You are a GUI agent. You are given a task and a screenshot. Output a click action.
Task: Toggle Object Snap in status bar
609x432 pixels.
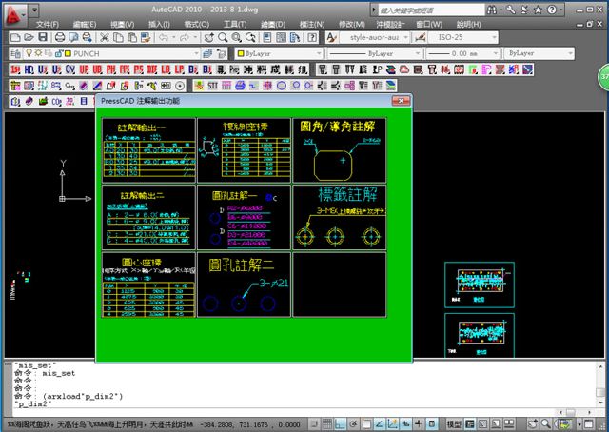[x=366, y=423]
